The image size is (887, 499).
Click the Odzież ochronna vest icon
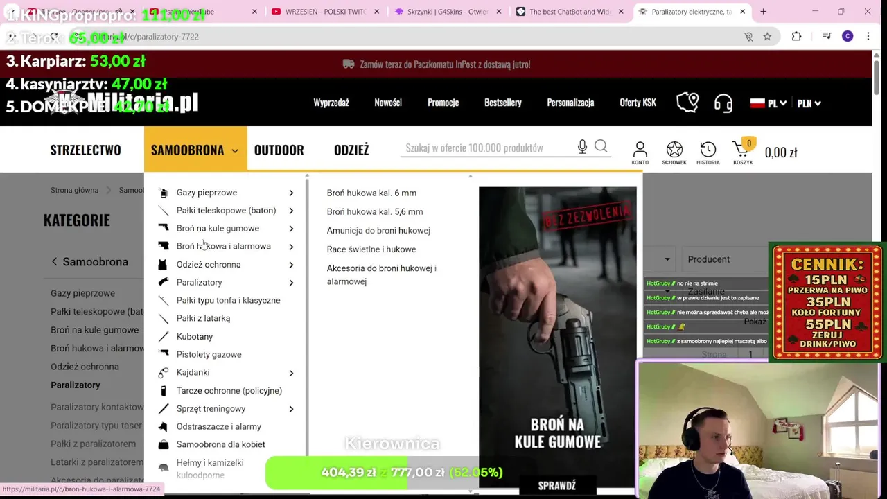click(x=163, y=264)
